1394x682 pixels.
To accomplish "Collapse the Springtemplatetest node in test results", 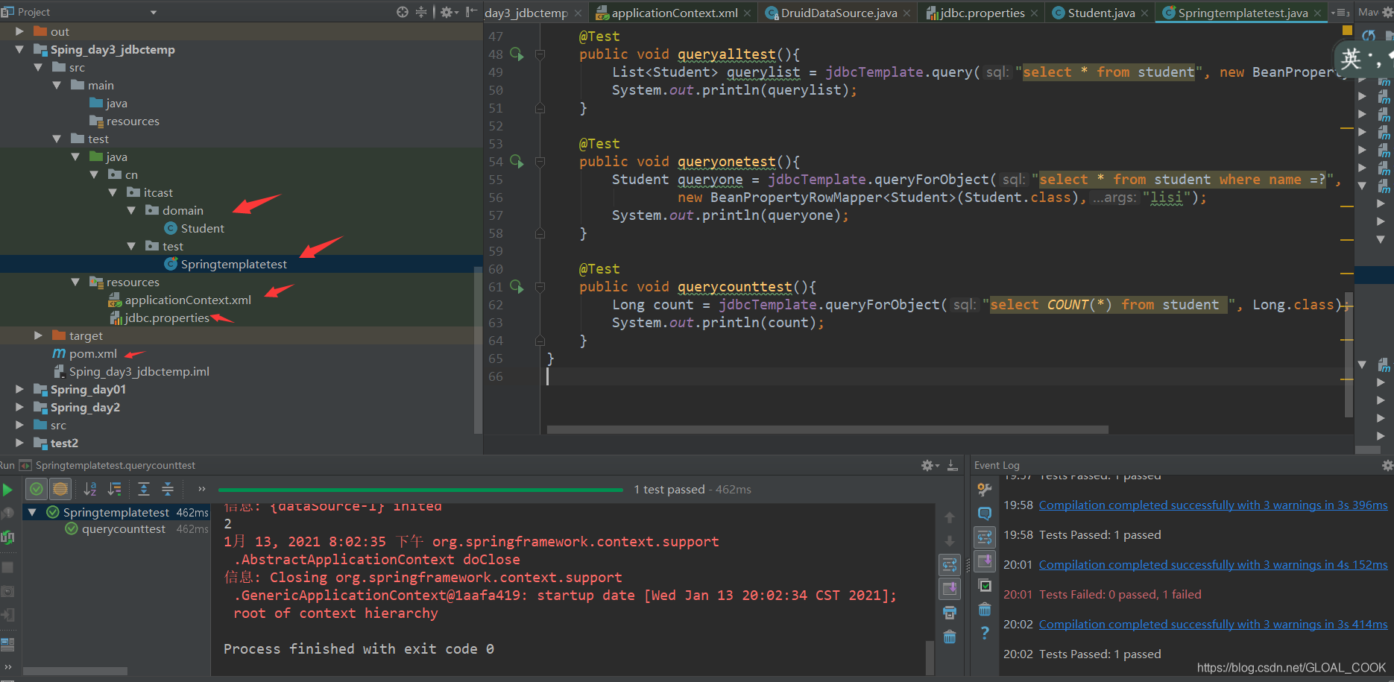I will coord(32,512).
